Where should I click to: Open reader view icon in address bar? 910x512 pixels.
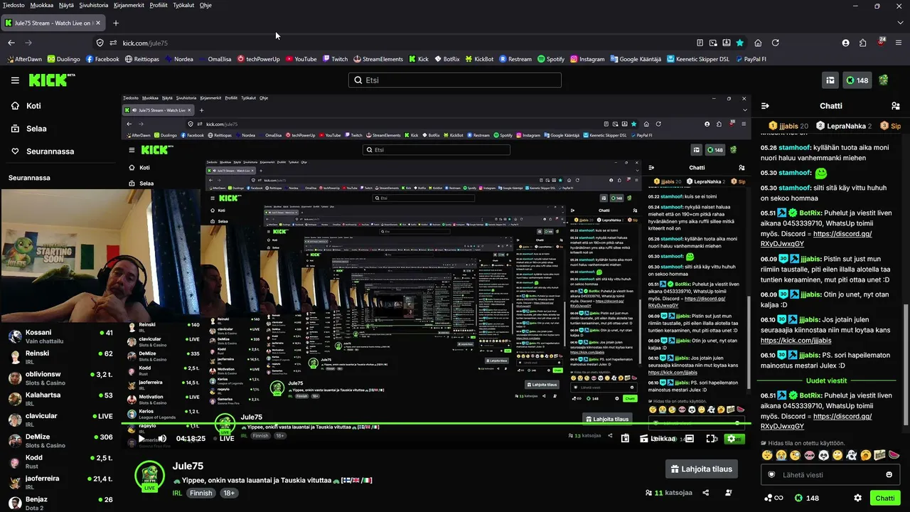pos(700,43)
